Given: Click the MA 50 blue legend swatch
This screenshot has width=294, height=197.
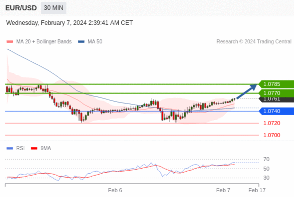Looking at the screenshot, I should [81, 42].
